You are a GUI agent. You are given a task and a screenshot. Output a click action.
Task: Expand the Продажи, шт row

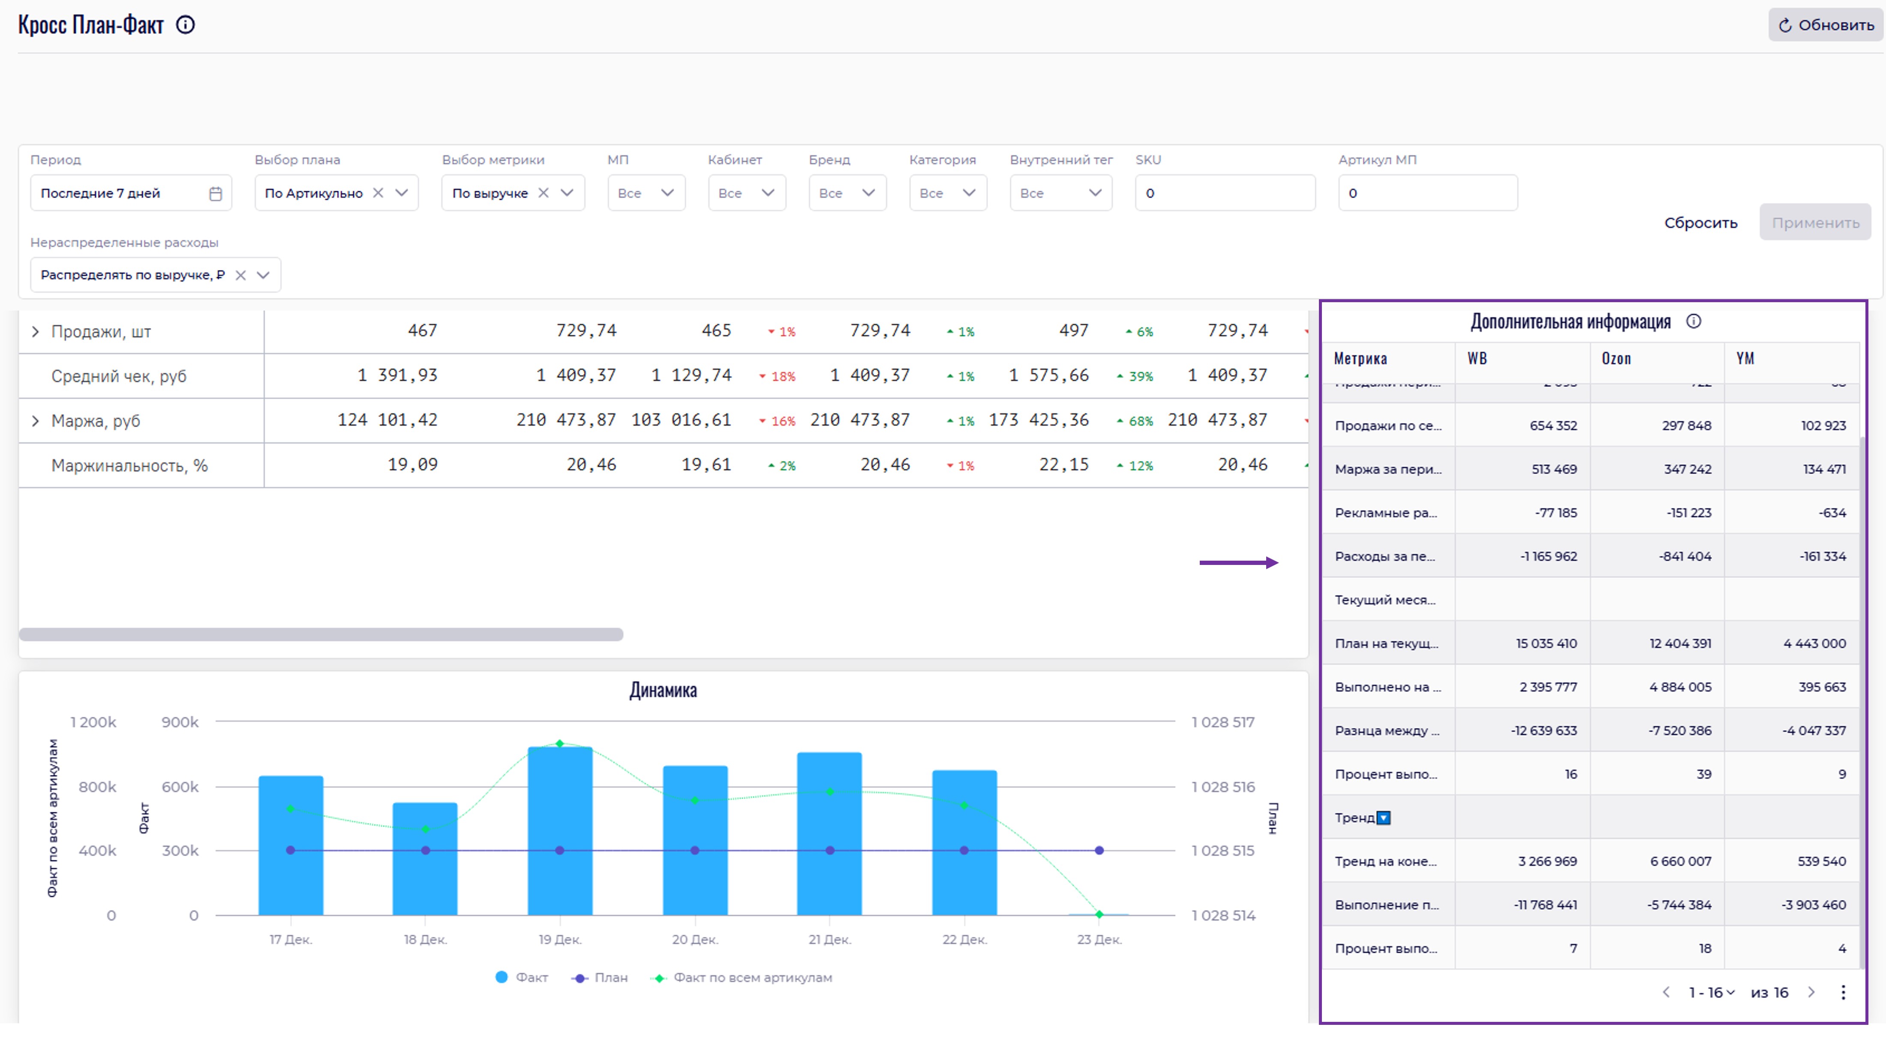(35, 332)
